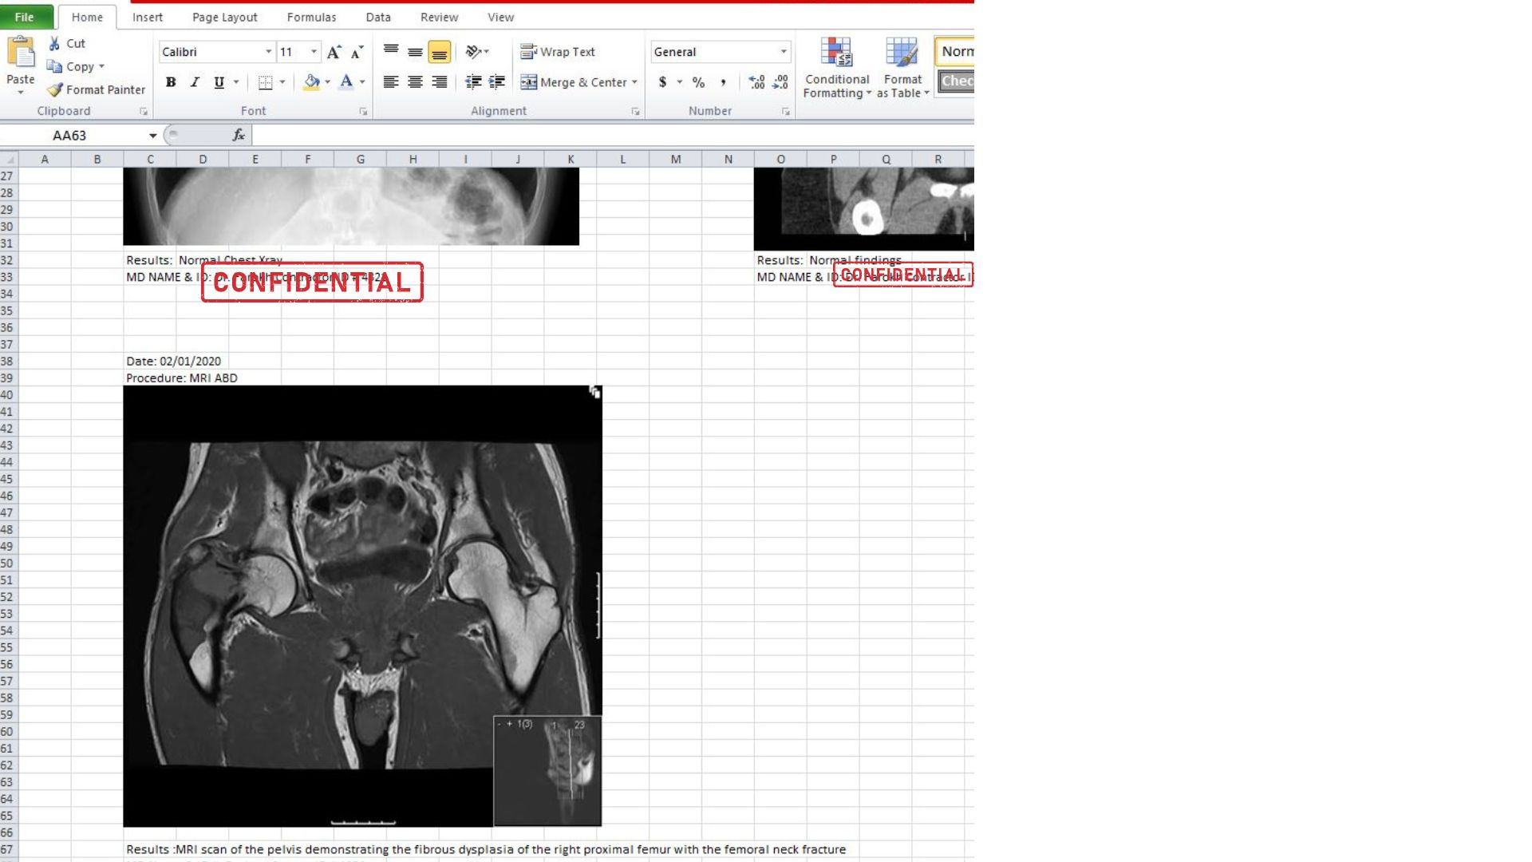
Task: Open the Calibri font name dropdown
Action: tap(268, 52)
